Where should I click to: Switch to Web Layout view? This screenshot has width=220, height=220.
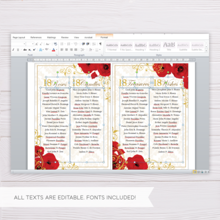[x=202, y=172]
